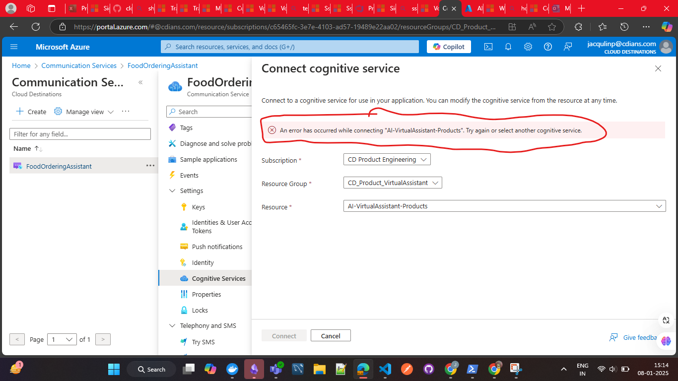Open the Manage view dropdown
The height and width of the screenshot is (381, 678).
pyautogui.click(x=84, y=112)
